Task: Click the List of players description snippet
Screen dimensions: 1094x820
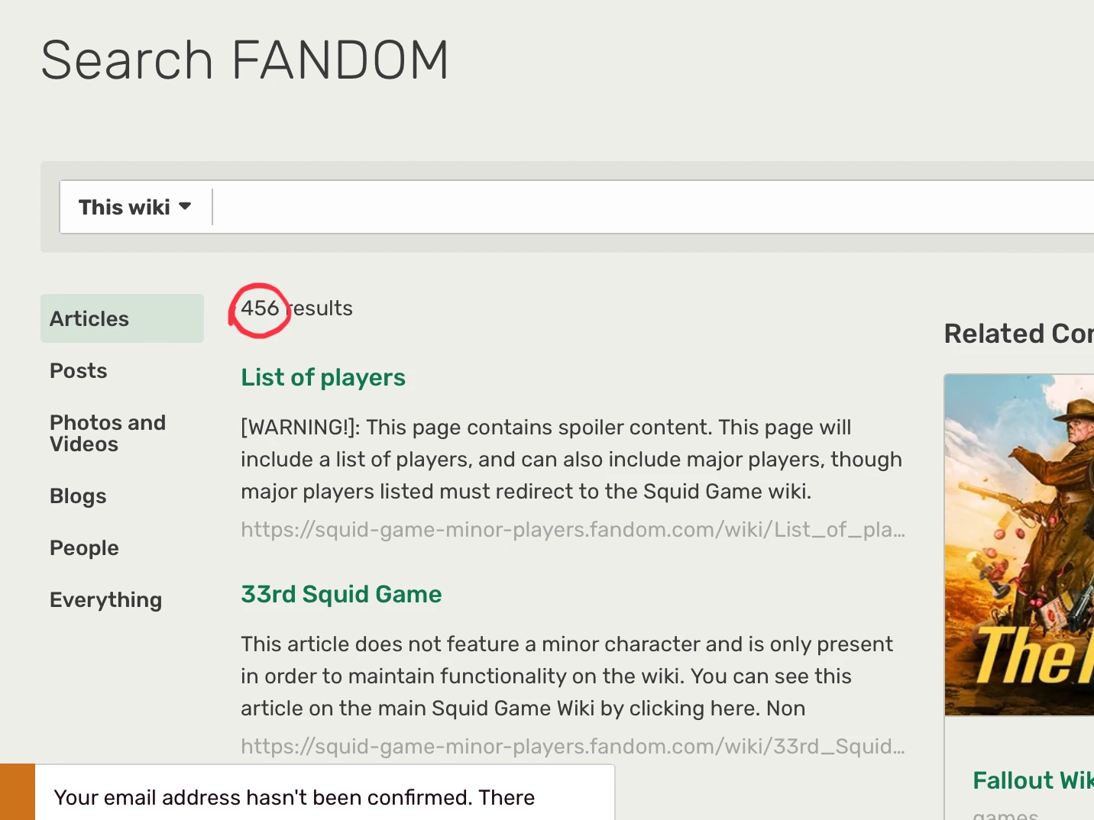Action: click(571, 459)
